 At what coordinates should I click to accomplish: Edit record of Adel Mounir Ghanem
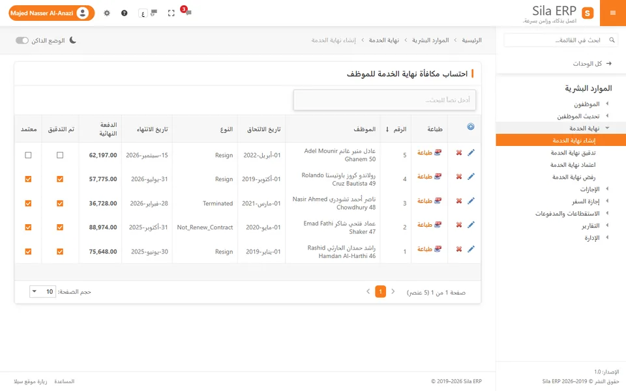click(x=471, y=152)
